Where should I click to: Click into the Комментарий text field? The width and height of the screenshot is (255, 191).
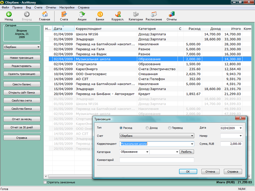[x=157, y=160]
